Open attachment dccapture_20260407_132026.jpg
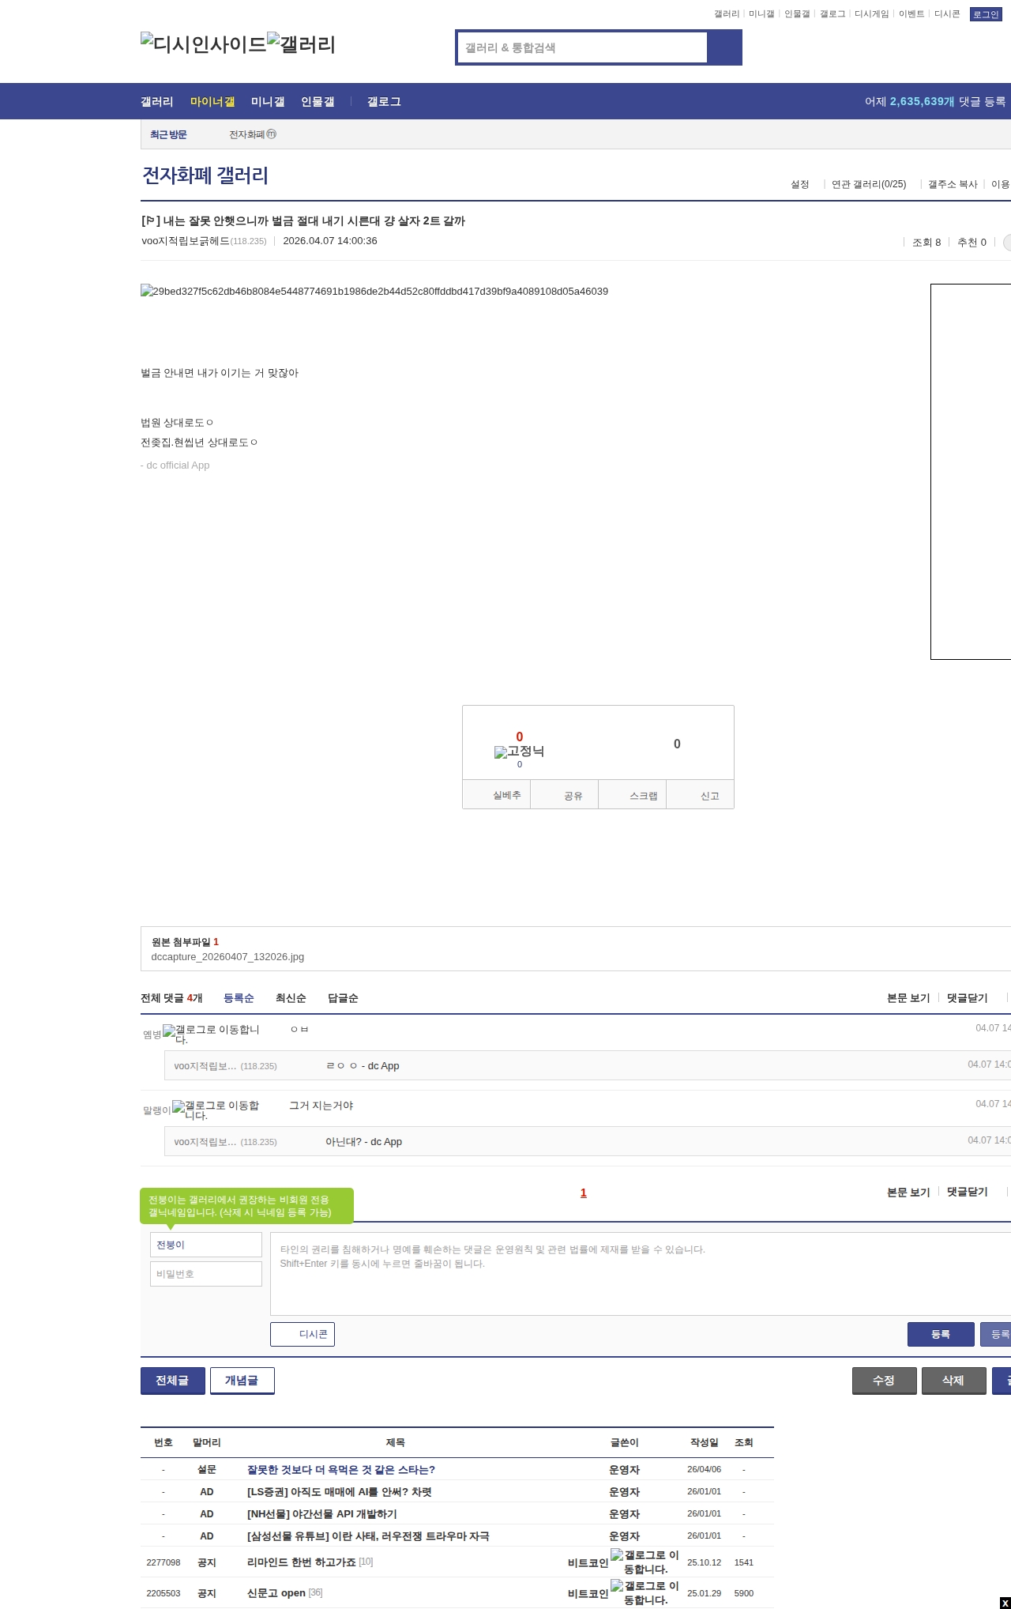 [x=227, y=957]
